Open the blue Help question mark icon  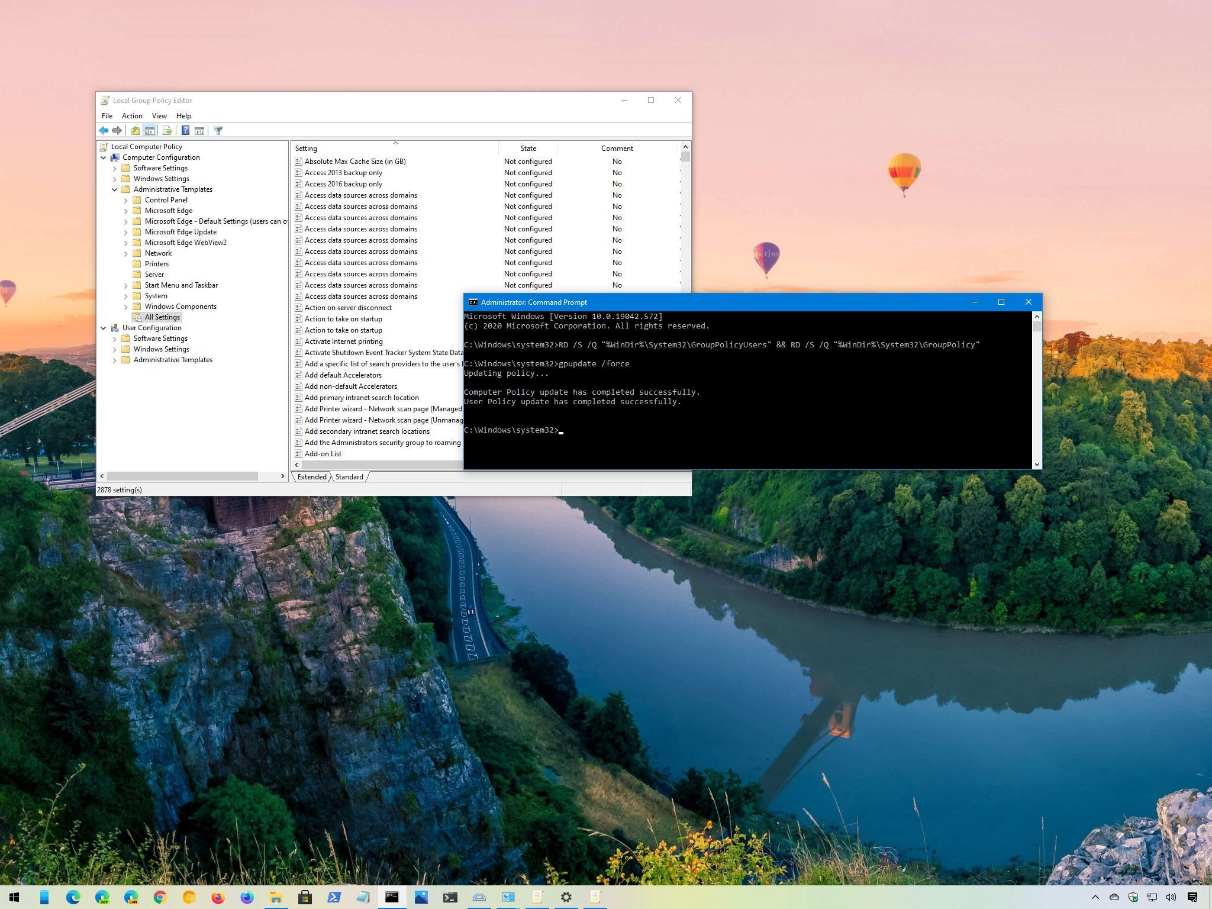pyautogui.click(x=185, y=131)
